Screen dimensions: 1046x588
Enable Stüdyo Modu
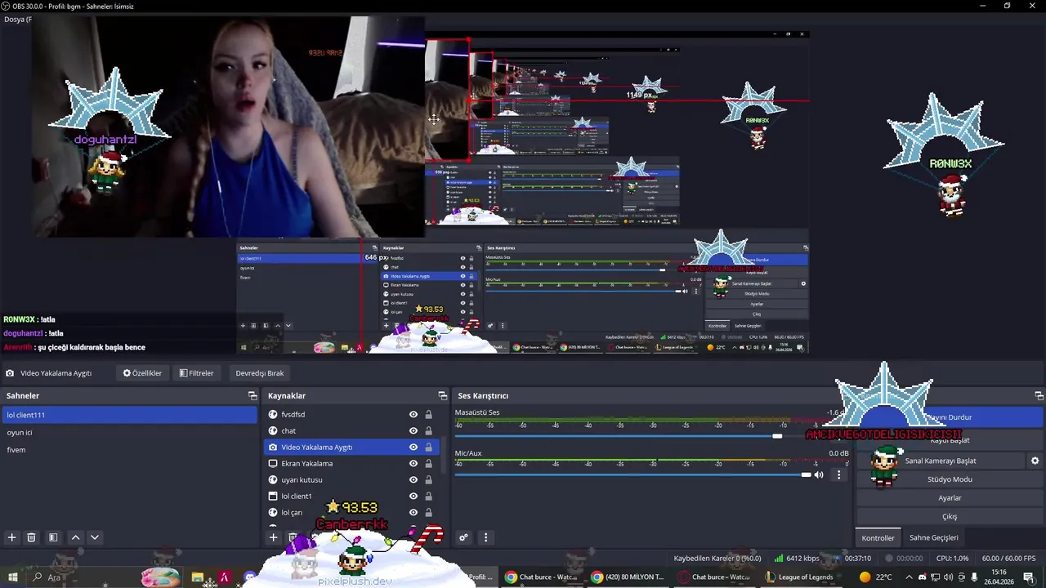[x=950, y=479]
